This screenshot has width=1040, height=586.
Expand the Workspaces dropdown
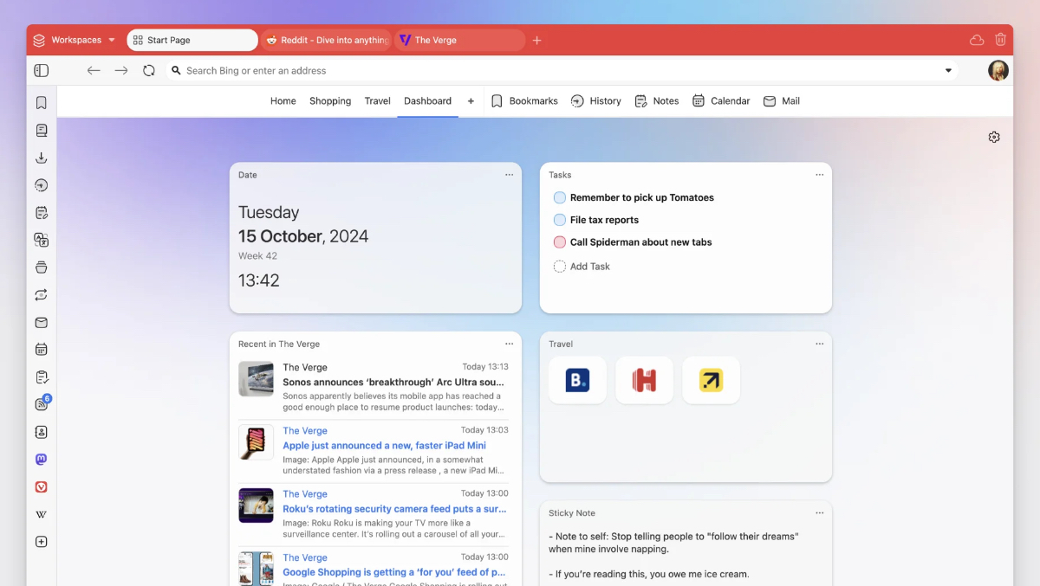pyautogui.click(x=75, y=40)
